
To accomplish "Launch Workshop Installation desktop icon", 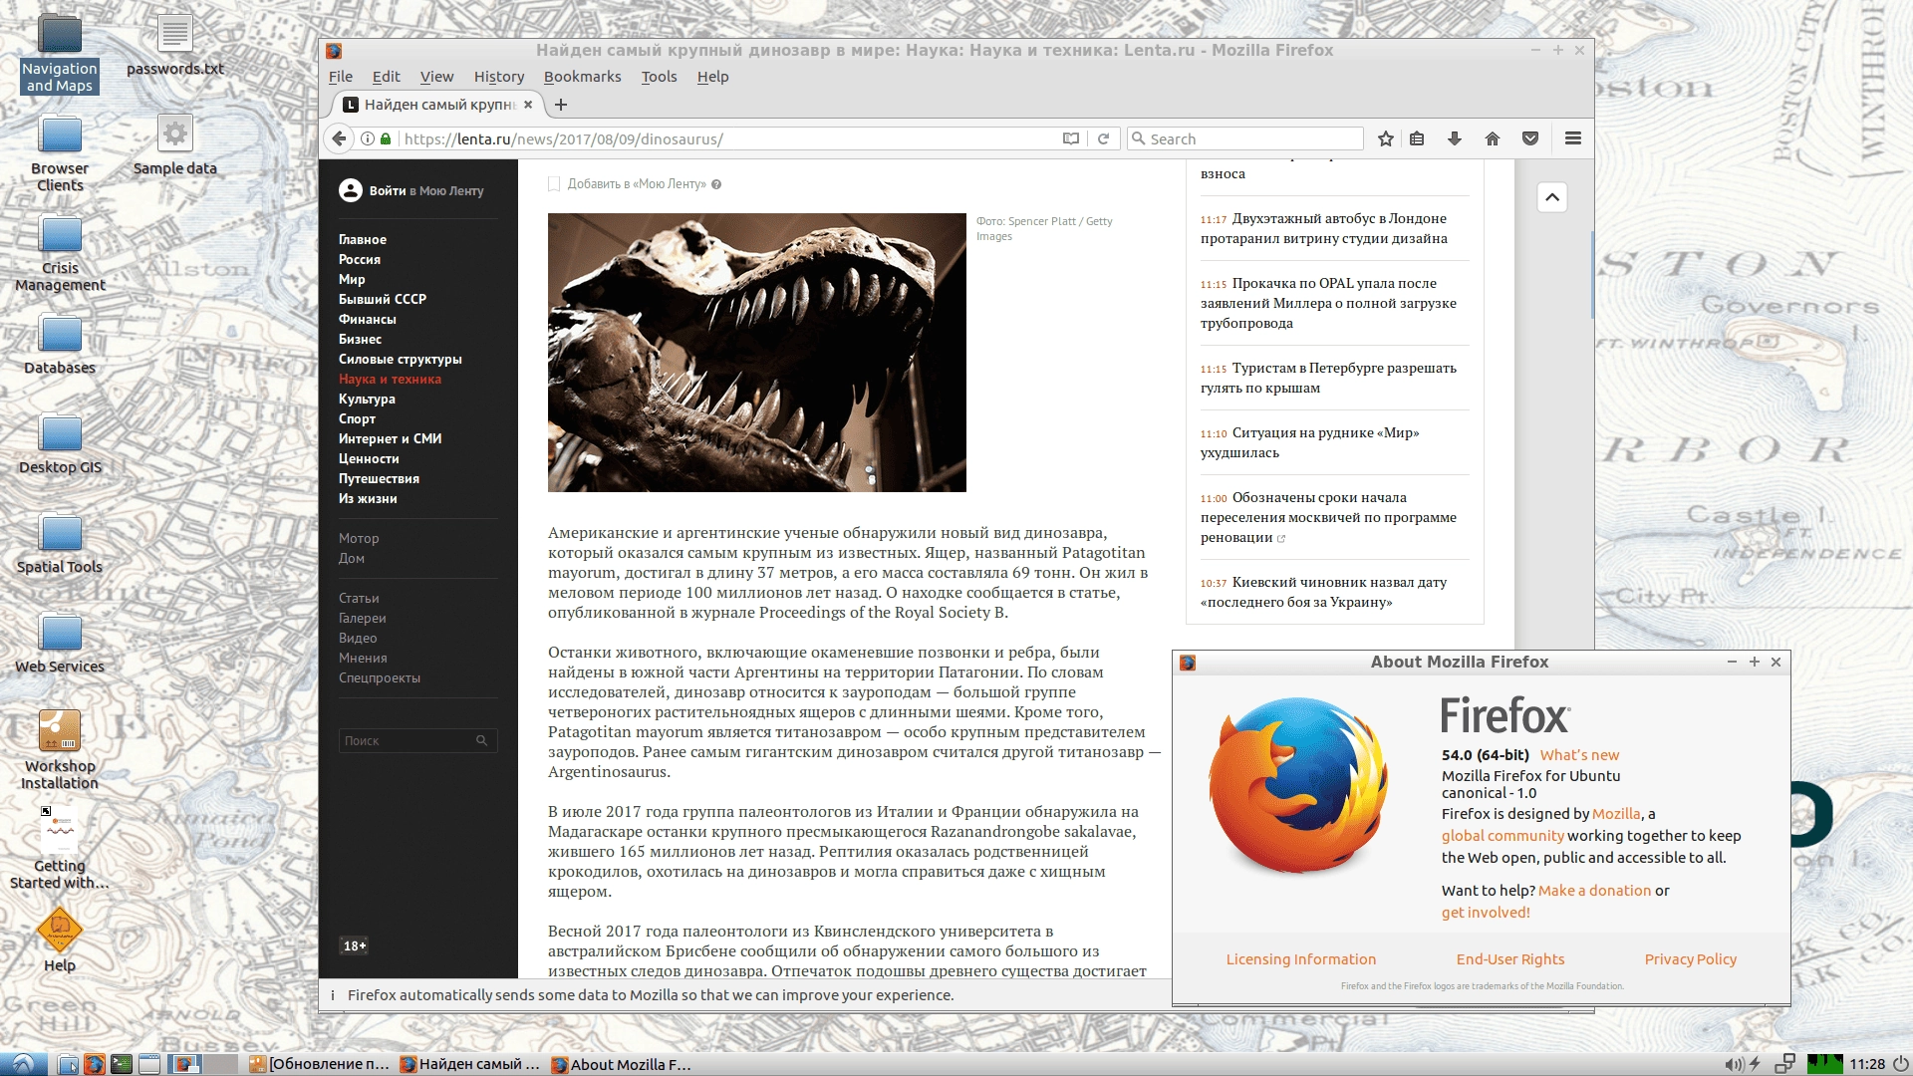I will click(x=60, y=749).
